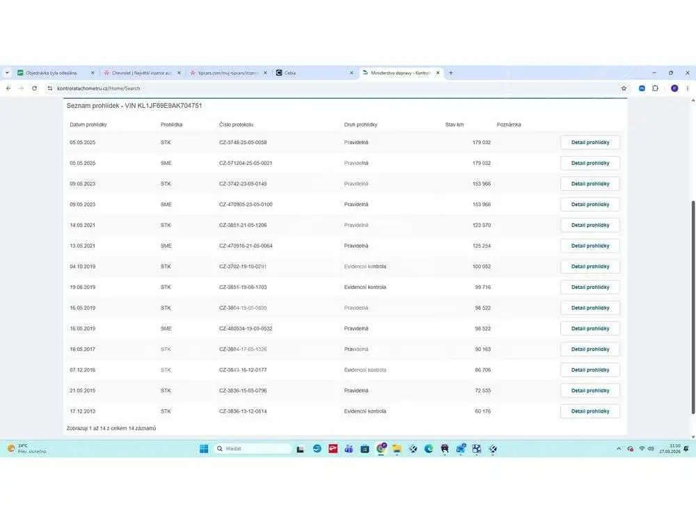Open File Explorer from the taskbar
The image size is (696, 522).
tap(397, 449)
